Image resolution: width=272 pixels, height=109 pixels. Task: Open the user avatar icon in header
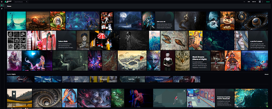coord(260,2)
